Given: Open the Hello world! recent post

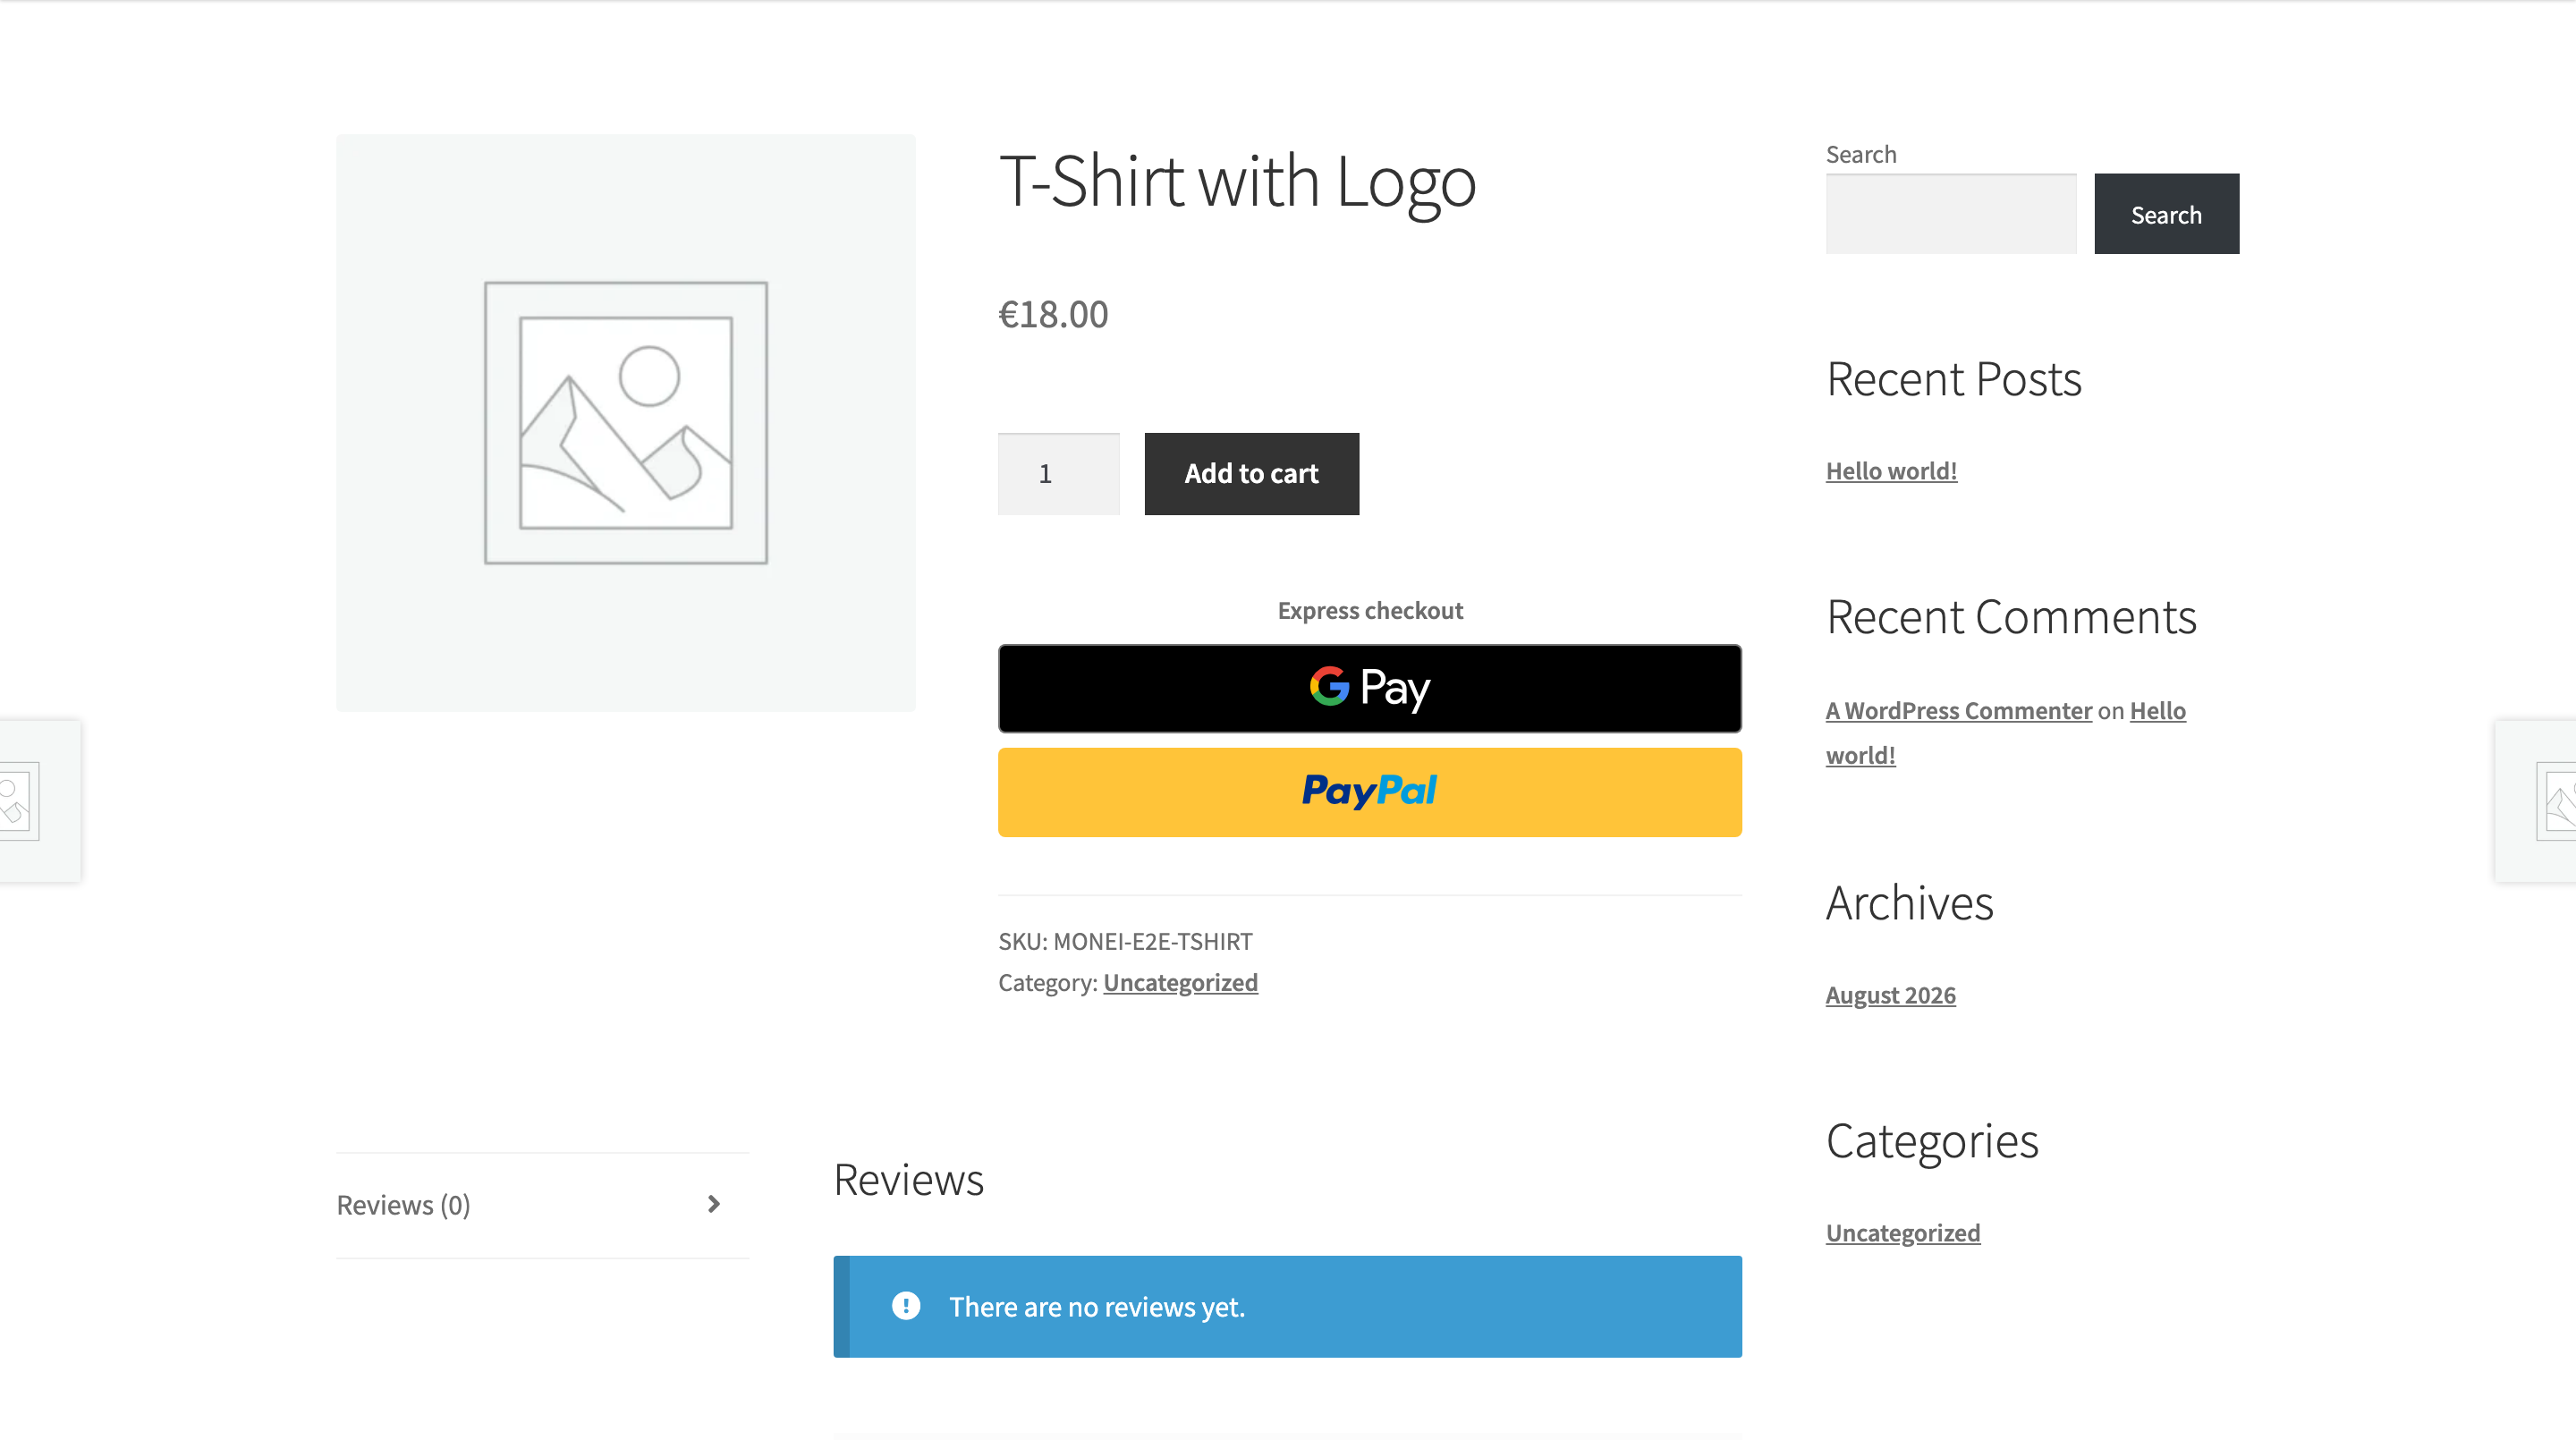Looking at the screenshot, I should click(1891, 471).
